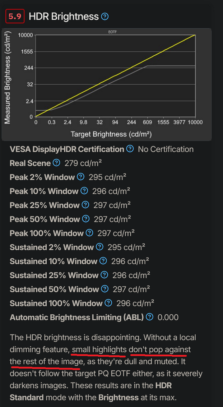
Task: Click the HDR Brightness section heading
Action: click(65, 16)
